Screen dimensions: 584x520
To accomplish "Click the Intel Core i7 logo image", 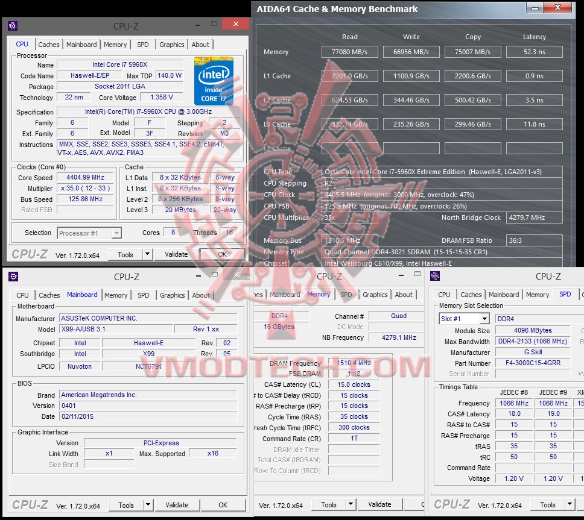I will [214, 81].
